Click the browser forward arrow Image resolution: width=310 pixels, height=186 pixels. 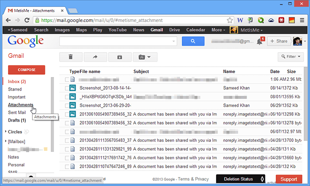[x=17, y=20]
